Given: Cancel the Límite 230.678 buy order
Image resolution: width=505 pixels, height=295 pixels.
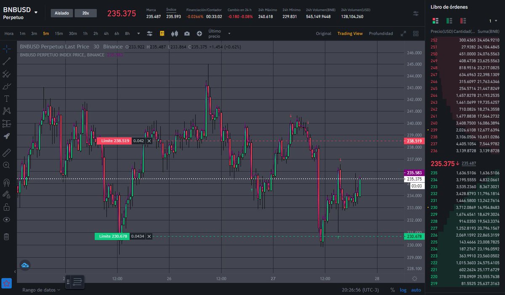Looking at the screenshot, I should coord(149,237).
